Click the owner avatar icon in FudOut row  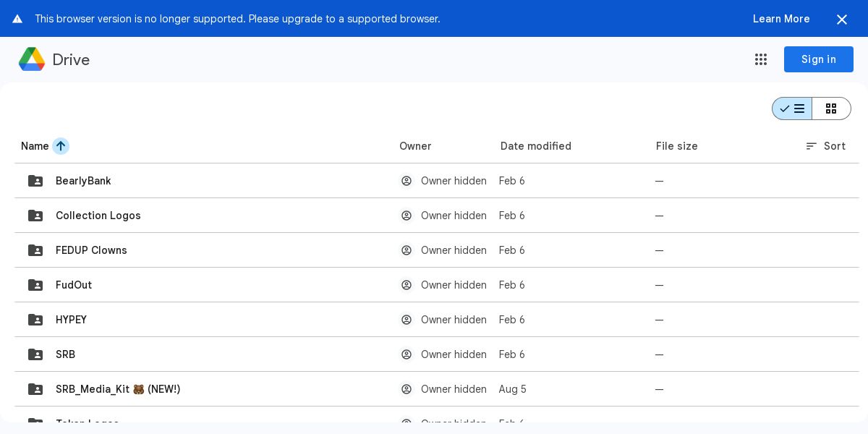click(x=407, y=285)
